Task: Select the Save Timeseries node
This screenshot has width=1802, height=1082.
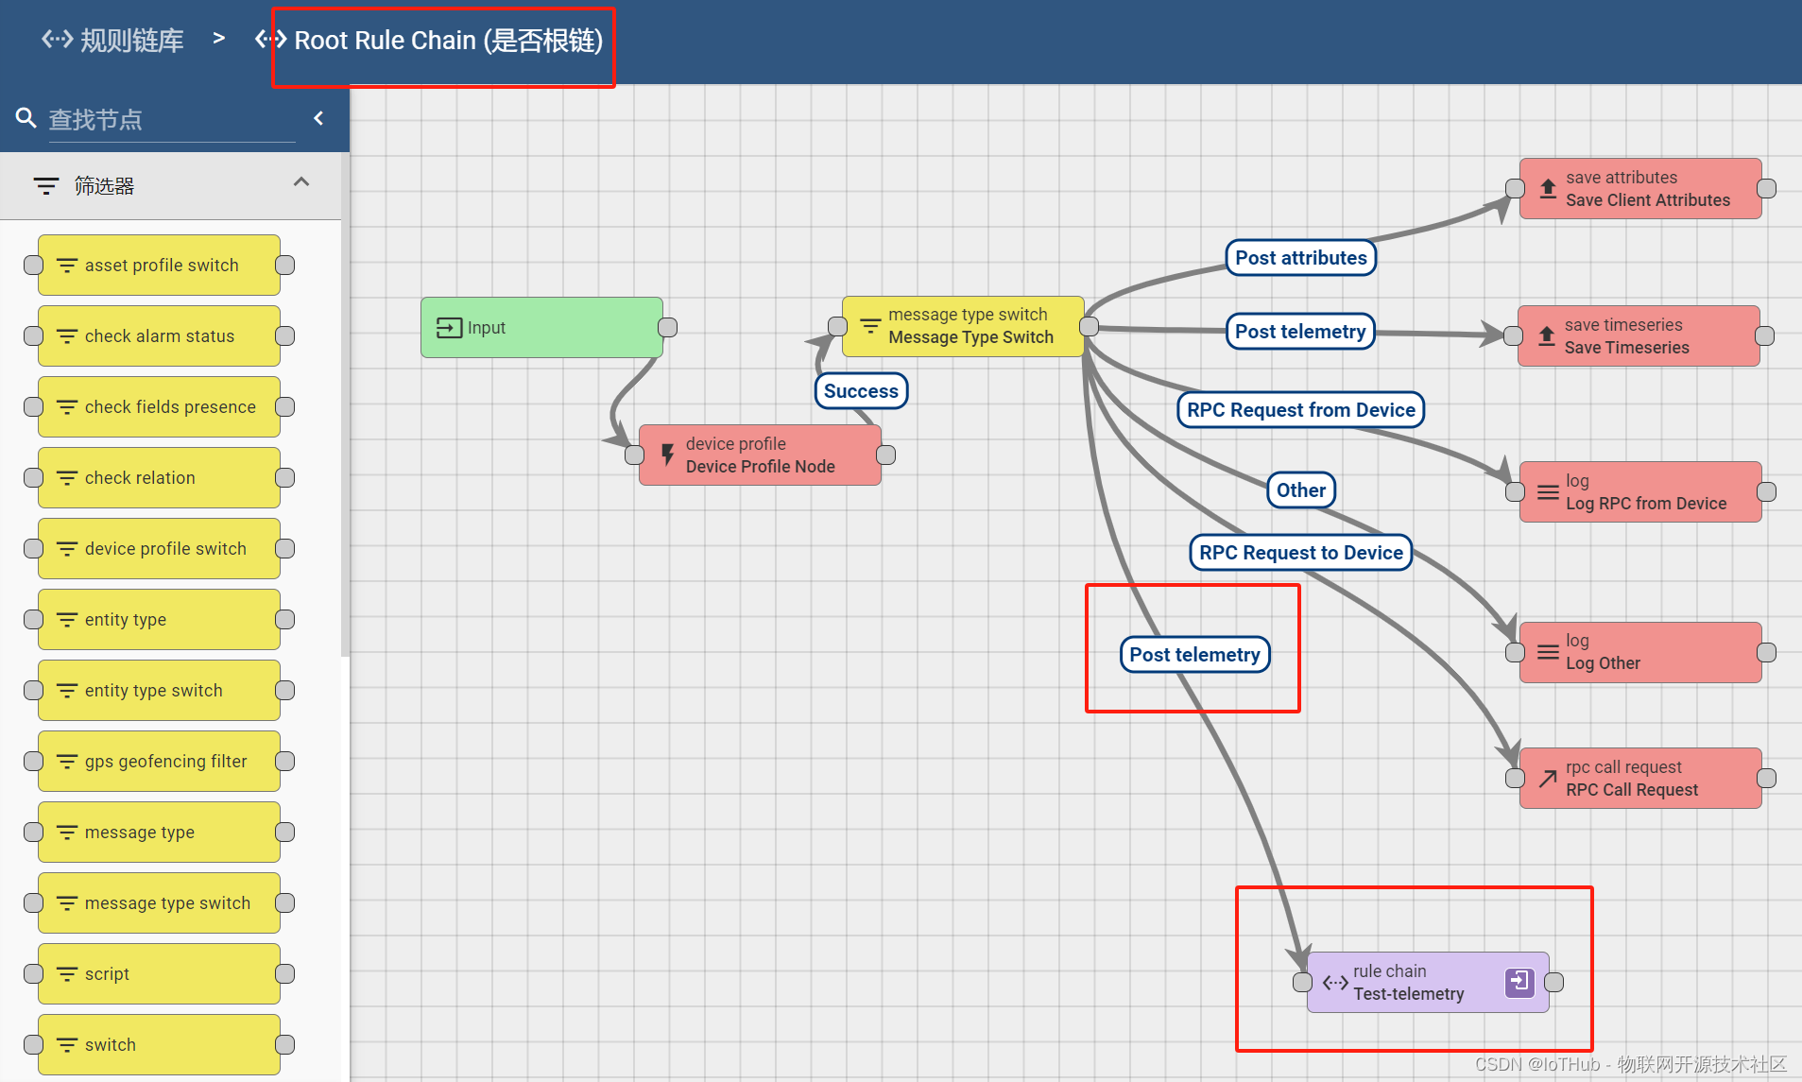Action: pos(1639,336)
